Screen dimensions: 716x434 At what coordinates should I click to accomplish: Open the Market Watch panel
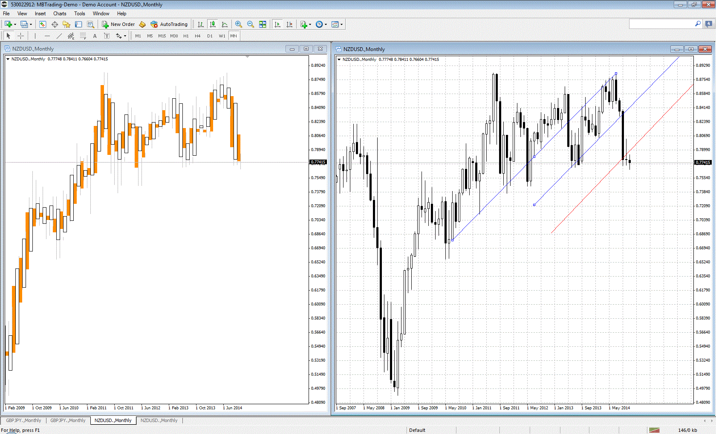coord(42,24)
